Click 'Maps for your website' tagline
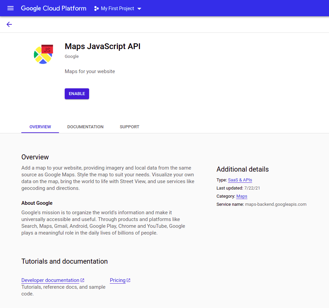The height and width of the screenshot is (308, 329). coord(90,71)
